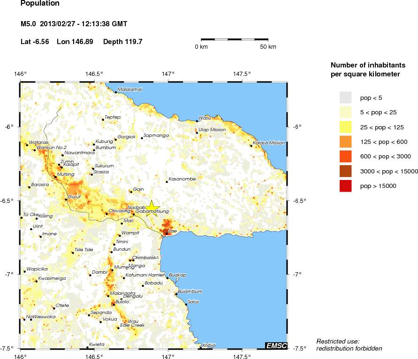The height and width of the screenshot is (359, 418).
Task: Click the Malalamai town marker dot
Action: [x=116, y=92]
